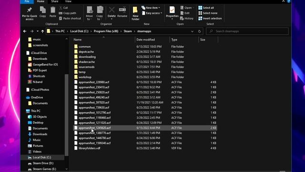Image resolution: width=305 pixels, height=172 pixels.
Task: Click navigation pane scrollbar
Action: point(67,115)
